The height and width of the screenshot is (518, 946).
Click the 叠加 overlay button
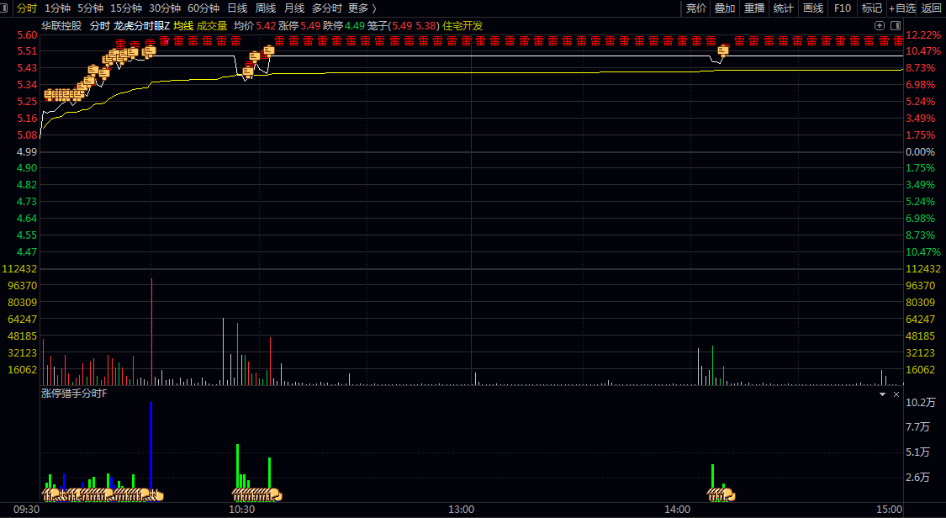point(725,8)
